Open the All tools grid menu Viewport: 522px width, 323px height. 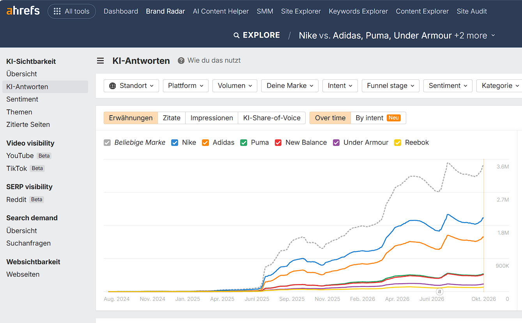72,11
